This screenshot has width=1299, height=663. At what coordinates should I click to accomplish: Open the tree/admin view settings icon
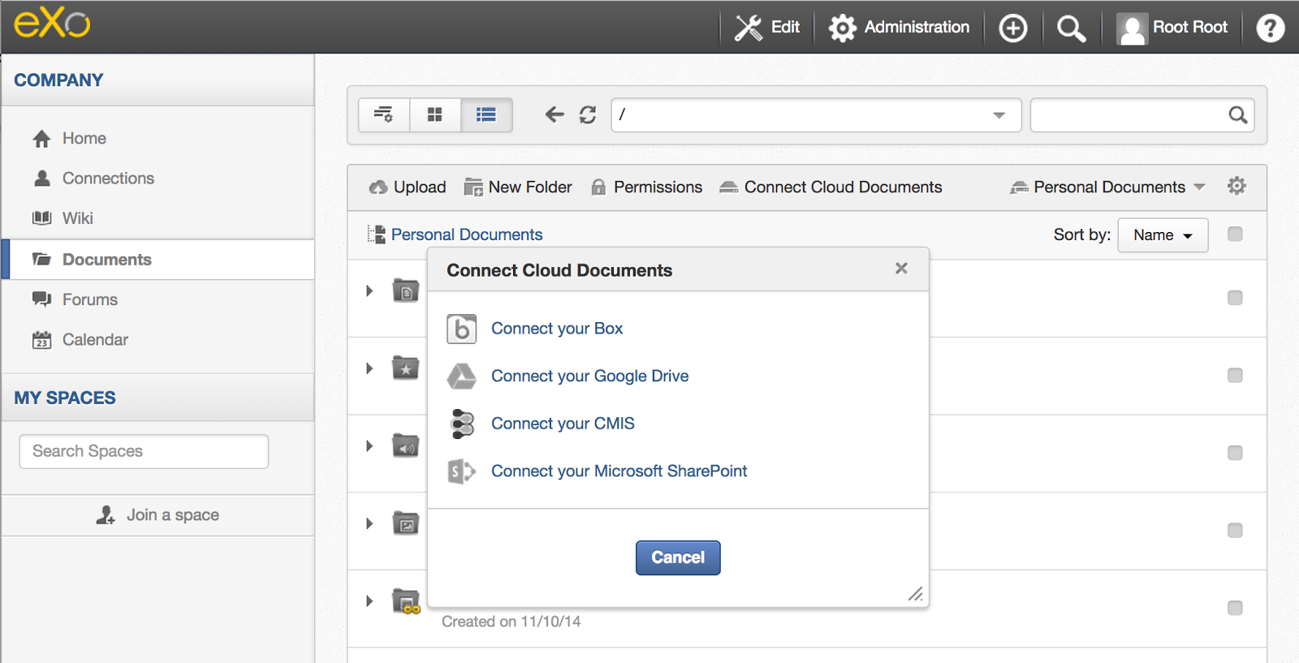384,115
